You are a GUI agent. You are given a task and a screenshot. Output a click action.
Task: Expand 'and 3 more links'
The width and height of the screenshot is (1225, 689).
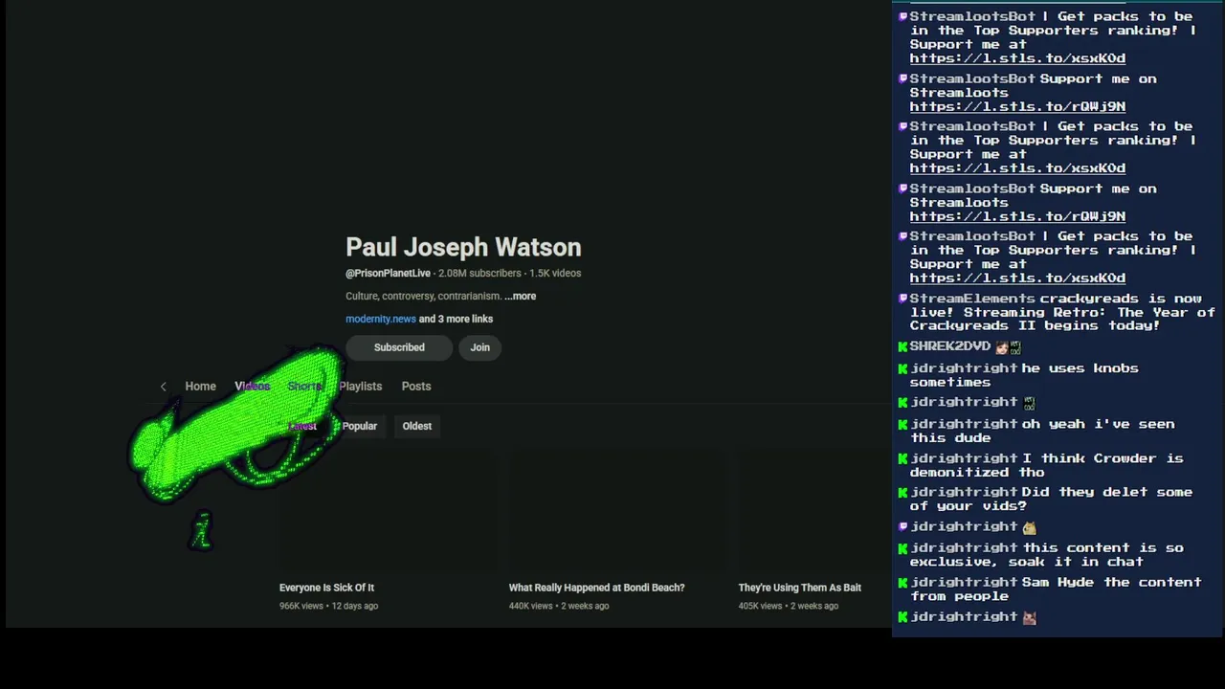pos(457,319)
